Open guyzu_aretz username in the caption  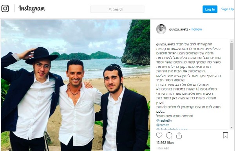[166, 44]
